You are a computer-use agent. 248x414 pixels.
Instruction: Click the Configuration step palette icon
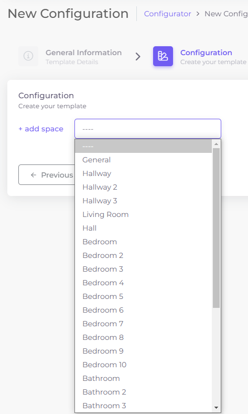[x=163, y=56]
